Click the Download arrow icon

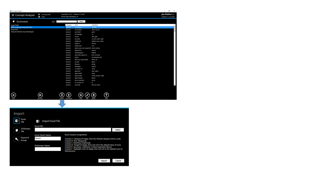pos(69,95)
